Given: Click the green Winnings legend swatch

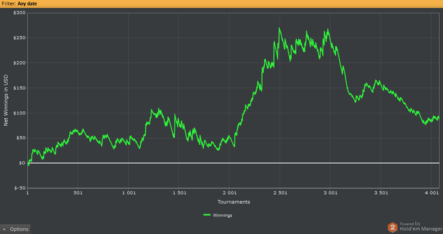Looking at the screenshot, I should point(207,215).
